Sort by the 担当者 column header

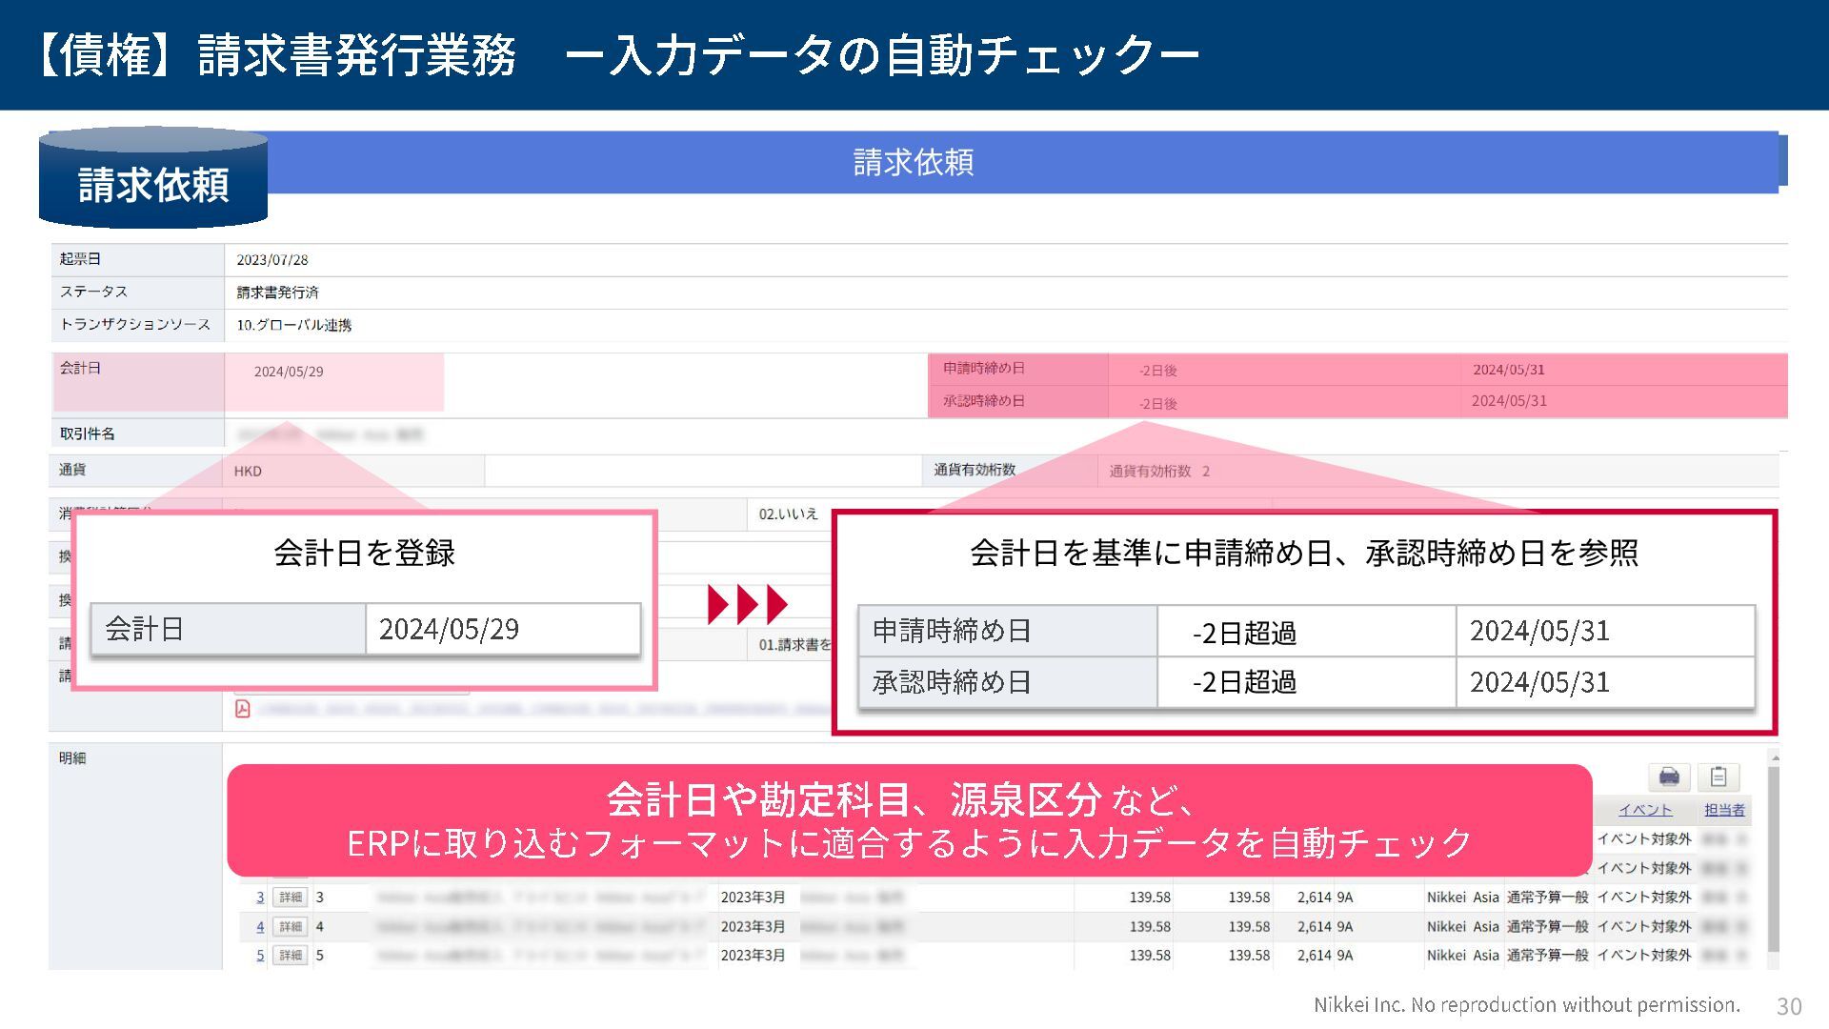(1724, 810)
